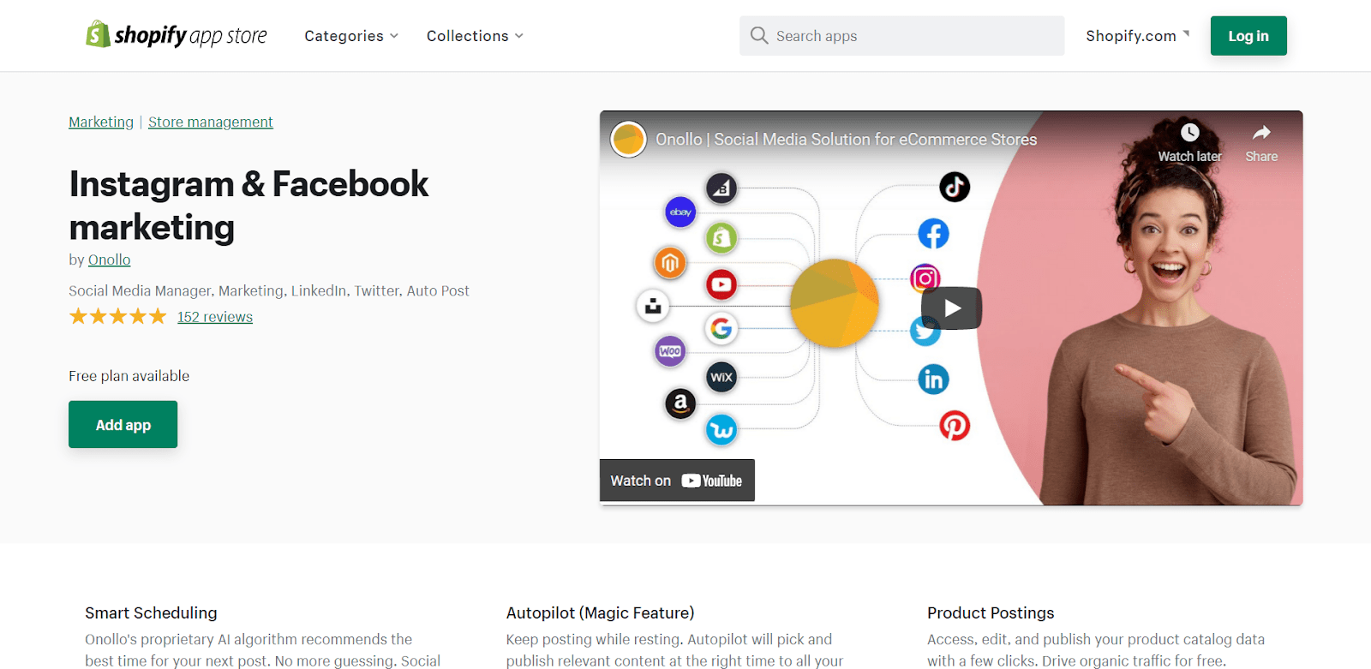Open the Shopify.com dropdown

[x=1137, y=36]
